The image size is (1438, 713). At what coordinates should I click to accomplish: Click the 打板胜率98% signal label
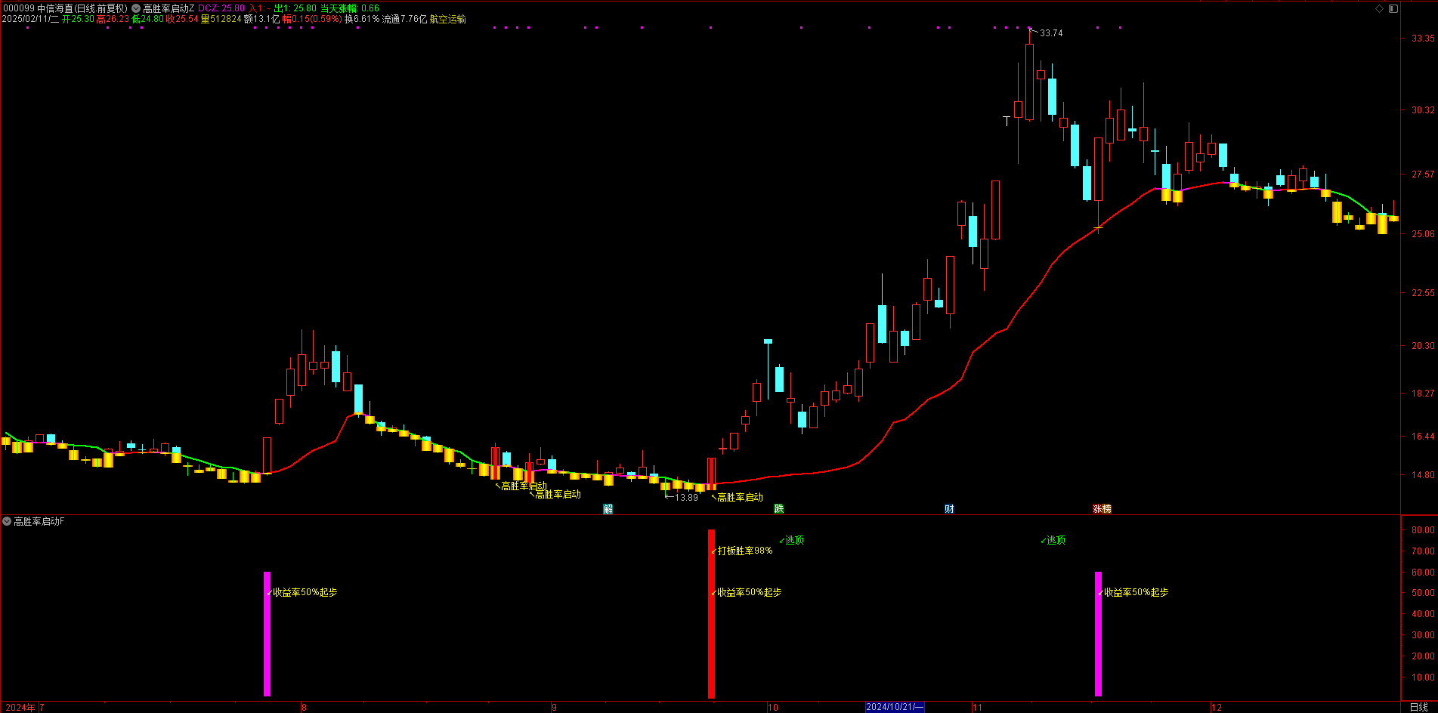[745, 551]
